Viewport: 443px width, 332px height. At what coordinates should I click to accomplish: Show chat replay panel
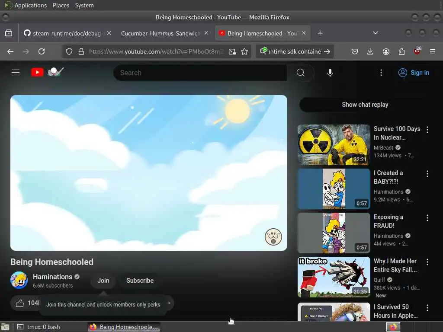[x=365, y=105]
